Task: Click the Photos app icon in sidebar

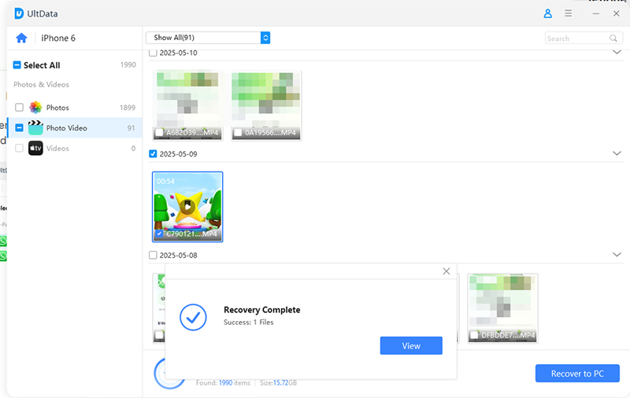Action: point(35,108)
